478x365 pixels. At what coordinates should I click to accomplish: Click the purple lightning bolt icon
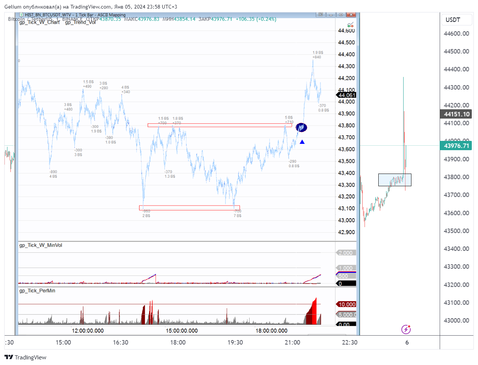pyautogui.click(x=406, y=329)
